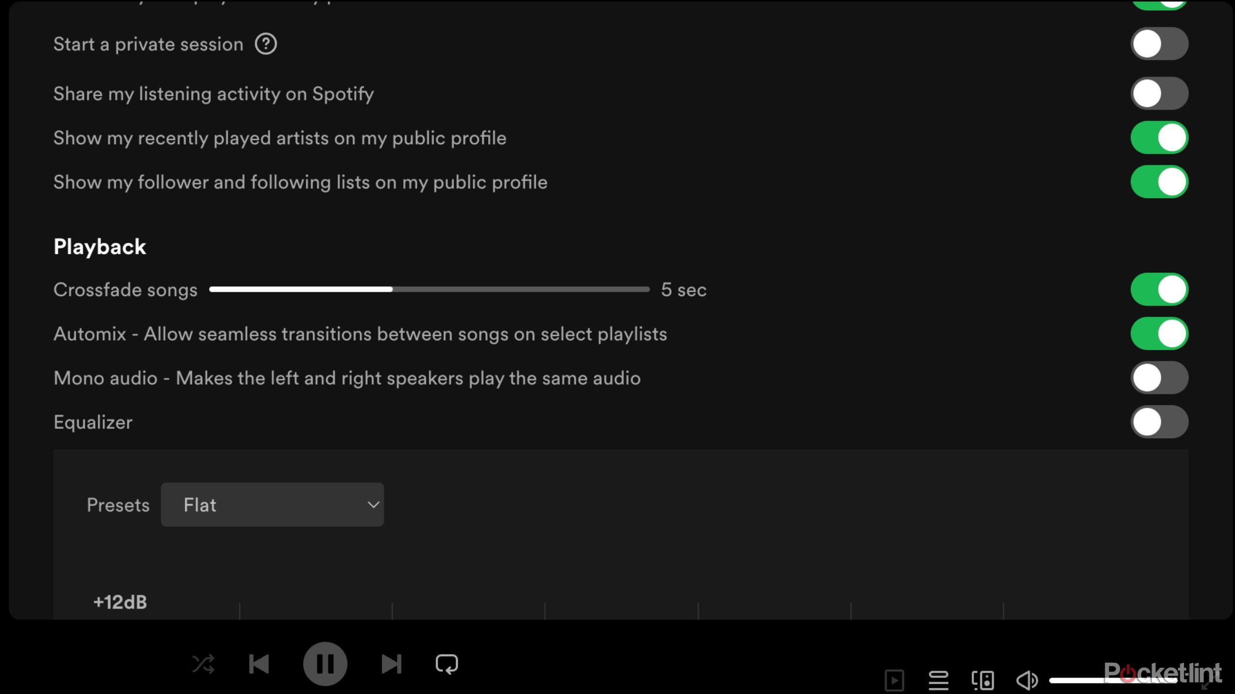1235x694 pixels.
Task: Click the Presets label
Action: (118, 505)
